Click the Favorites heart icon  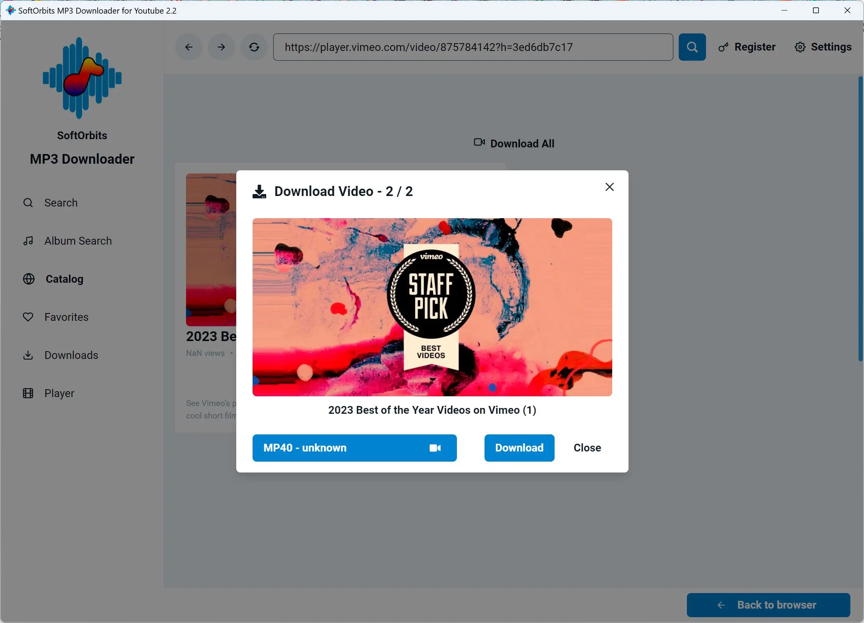[x=28, y=317]
